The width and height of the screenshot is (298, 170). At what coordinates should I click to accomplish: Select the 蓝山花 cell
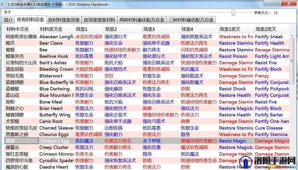point(12,95)
